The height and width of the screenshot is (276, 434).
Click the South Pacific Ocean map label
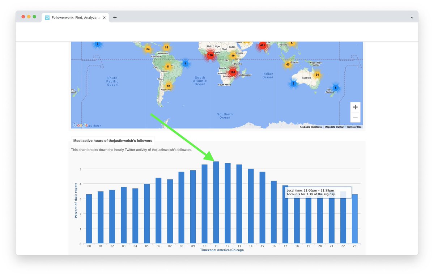tap(112, 81)
